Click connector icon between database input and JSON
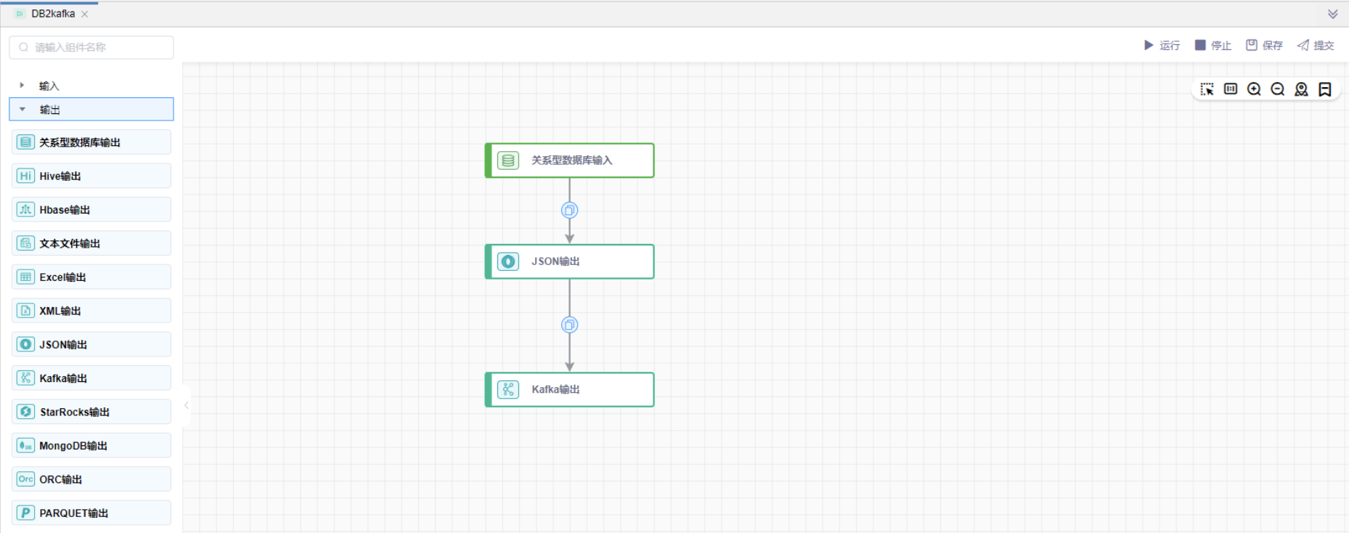The height and width of the screenshot is (533, 1349). pyautogui.click(x=570, y=211)
